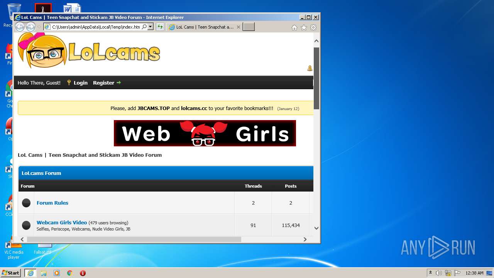Click the search magnifier in address bar

point(144,27)
